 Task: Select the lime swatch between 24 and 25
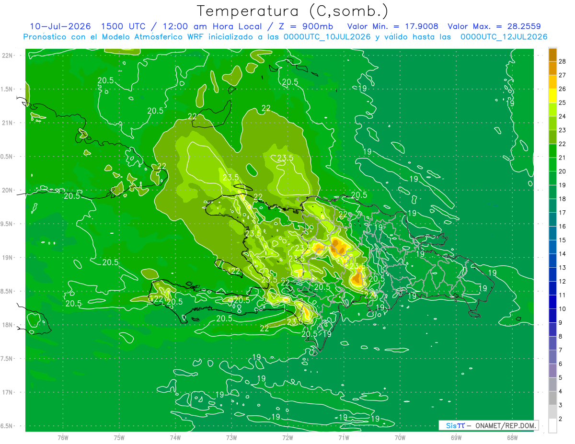[552, 110]
